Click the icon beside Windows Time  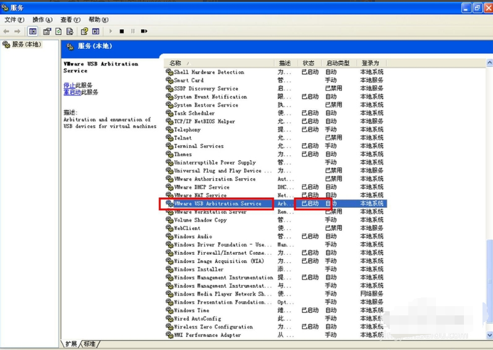point(169,310)
